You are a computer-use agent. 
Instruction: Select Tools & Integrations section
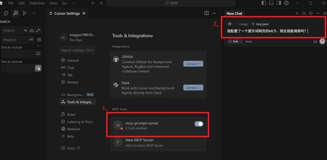(78, 102)
